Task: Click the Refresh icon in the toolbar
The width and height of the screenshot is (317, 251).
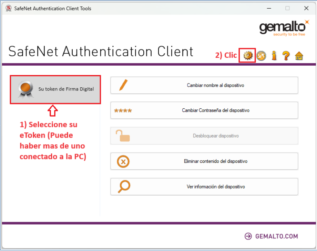Action: [261, 56]
